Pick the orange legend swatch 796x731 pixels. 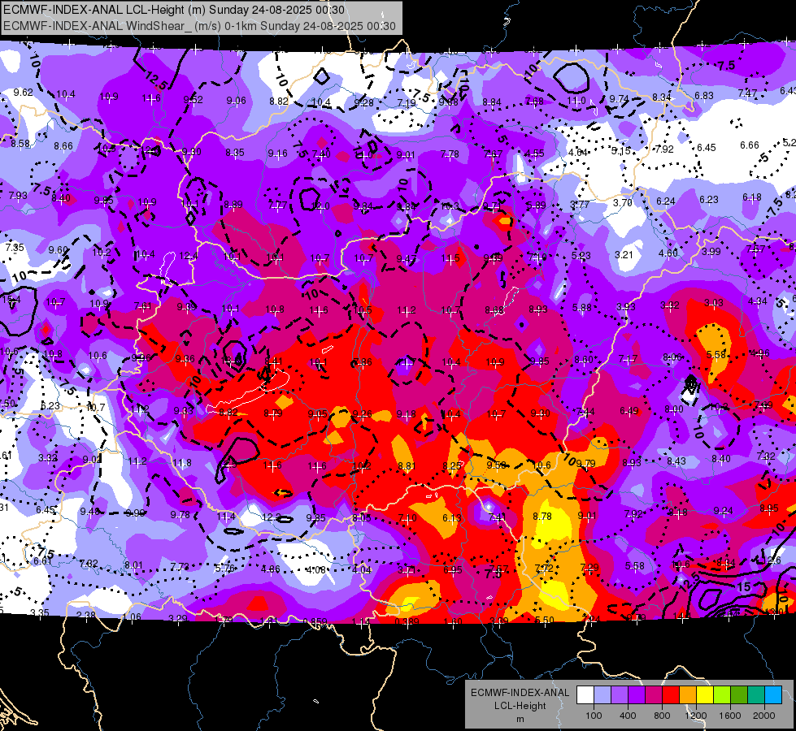pyautogui.click(x=688, y=695)
